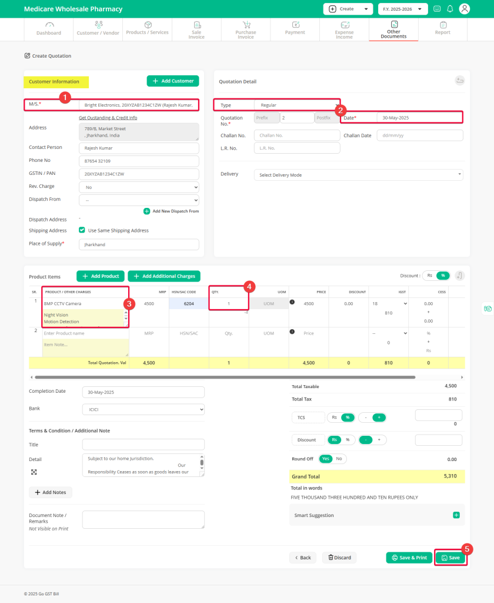Click the message icon beside the bell
The height and width of the screenshot is (603, 494).
[436, 9]
